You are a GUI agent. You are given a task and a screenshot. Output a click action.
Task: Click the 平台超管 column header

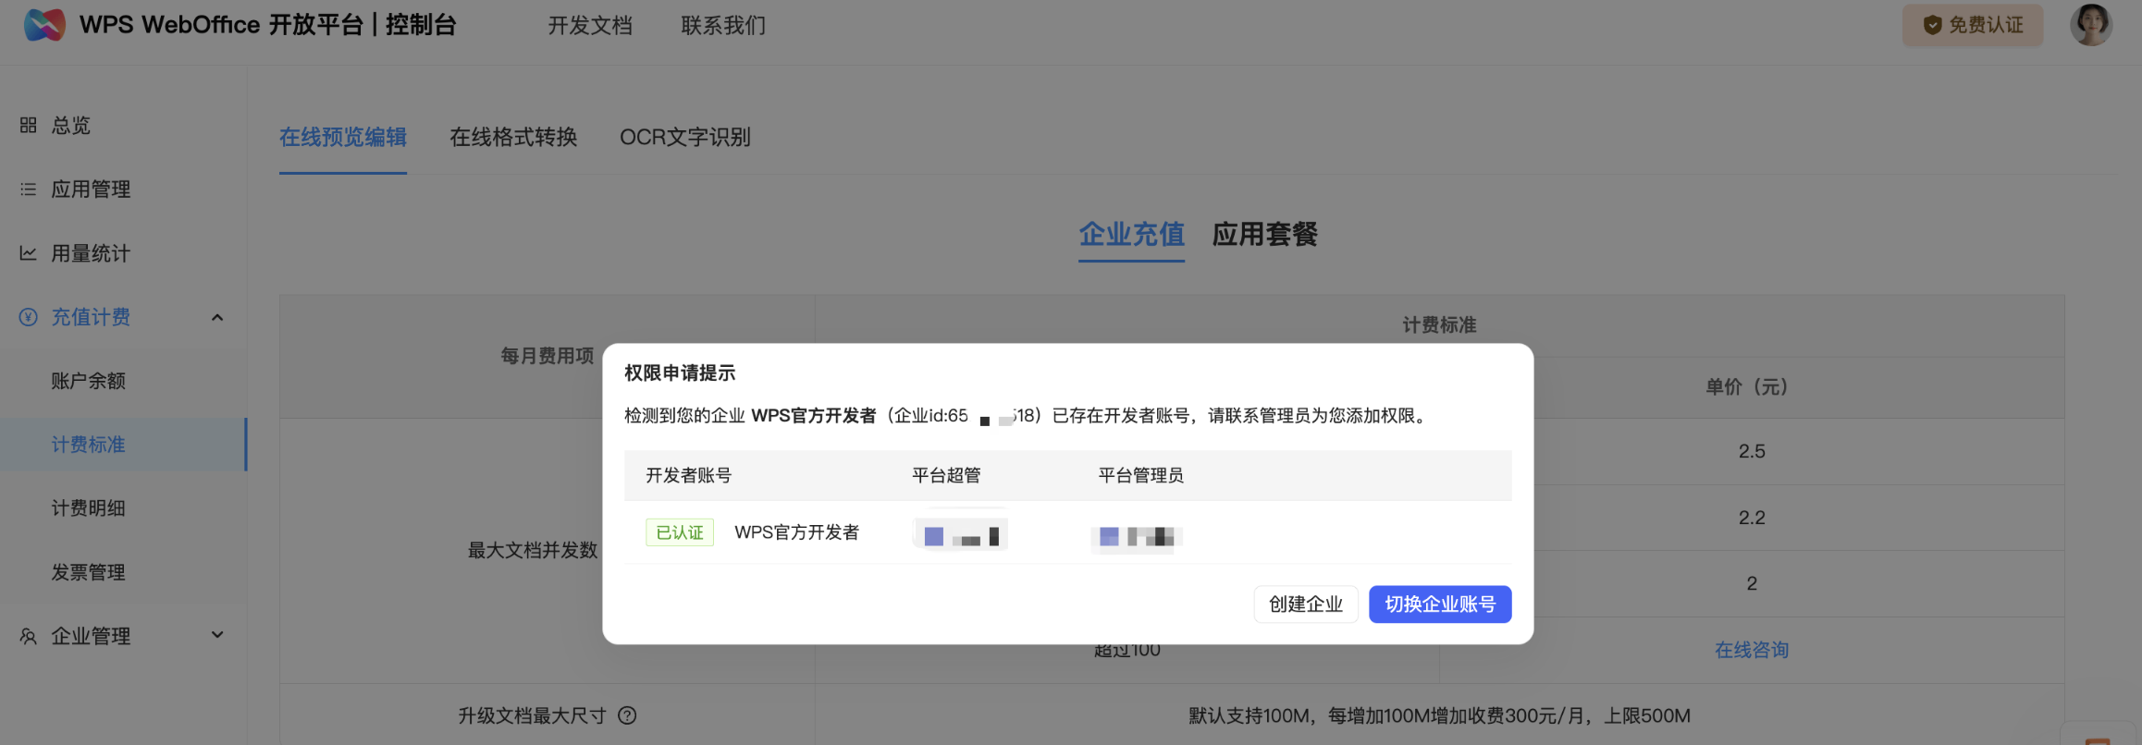pyautogui.click(x=946, y=476)
